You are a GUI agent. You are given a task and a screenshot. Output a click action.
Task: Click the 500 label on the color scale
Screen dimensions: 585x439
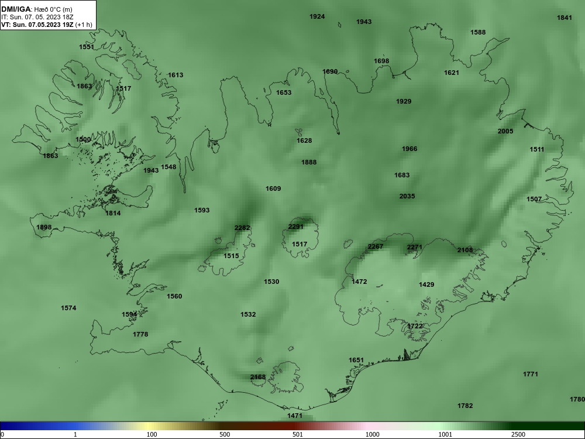(225, 434)
